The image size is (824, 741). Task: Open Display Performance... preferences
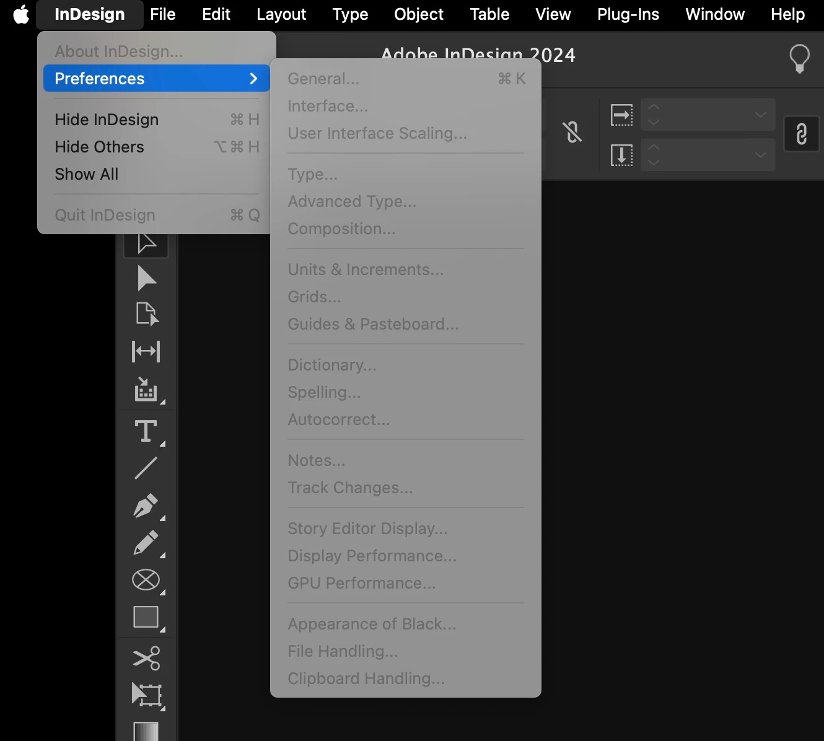[406, 556]
